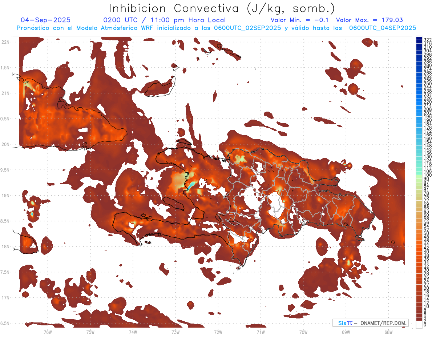This screenshot has width=436, height=337.
Task: Click the date "04-Sep-2025"
Action: click(x=46, y=20)
